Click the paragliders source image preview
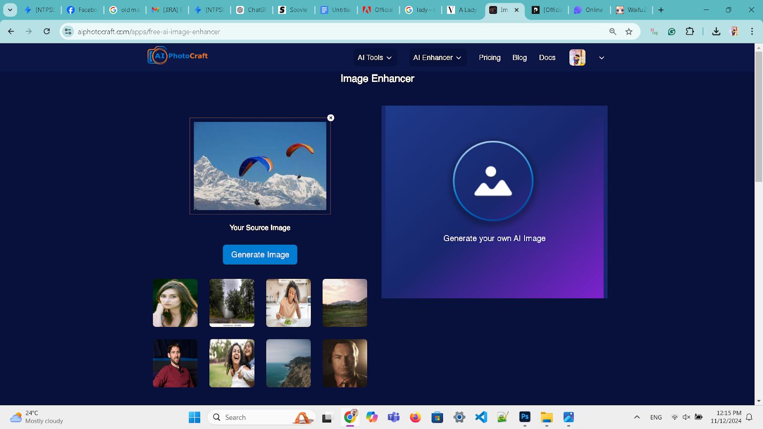Viewport: 763px width, 429px height. 260,166
